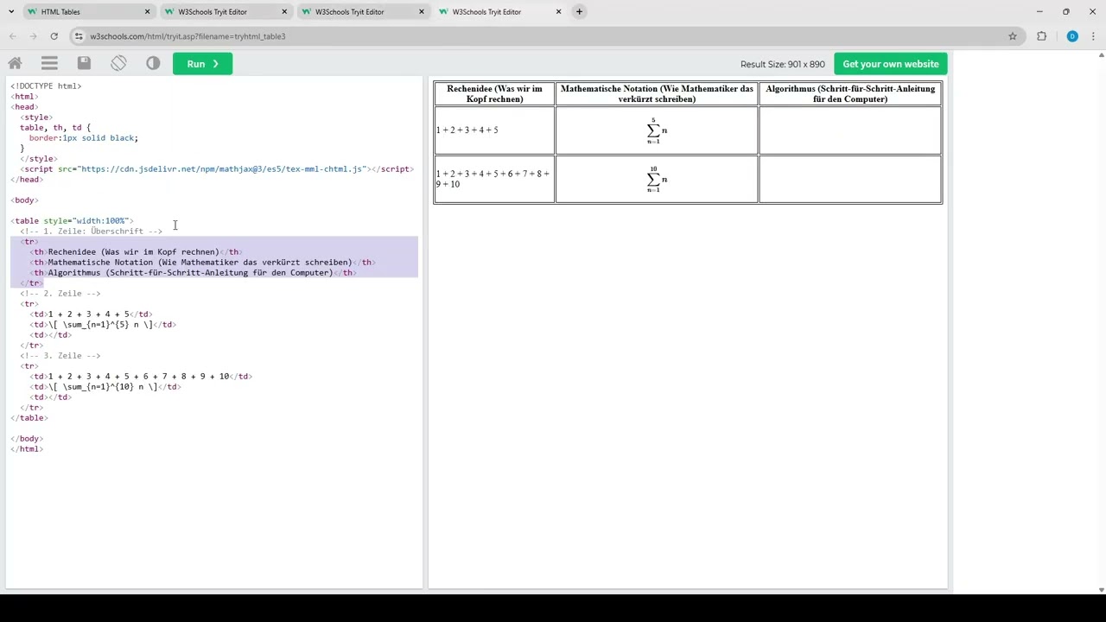Open the Chrome three-dot menu
Image resolution: width=1106 pixels, height=622 pixels.
tap(1094, 36)
